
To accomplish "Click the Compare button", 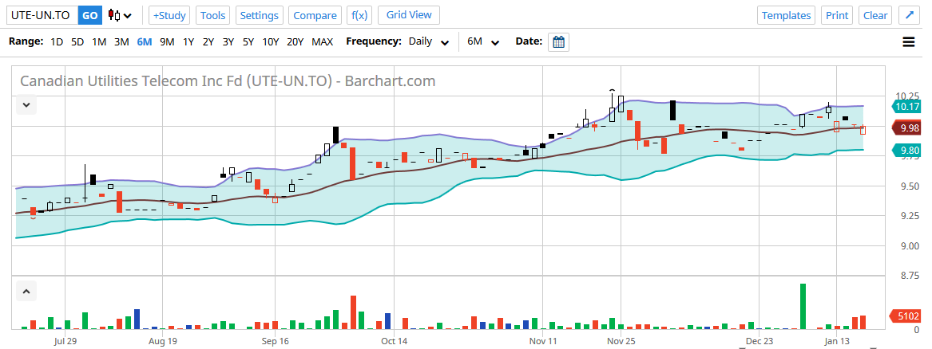I will (315, 15).
